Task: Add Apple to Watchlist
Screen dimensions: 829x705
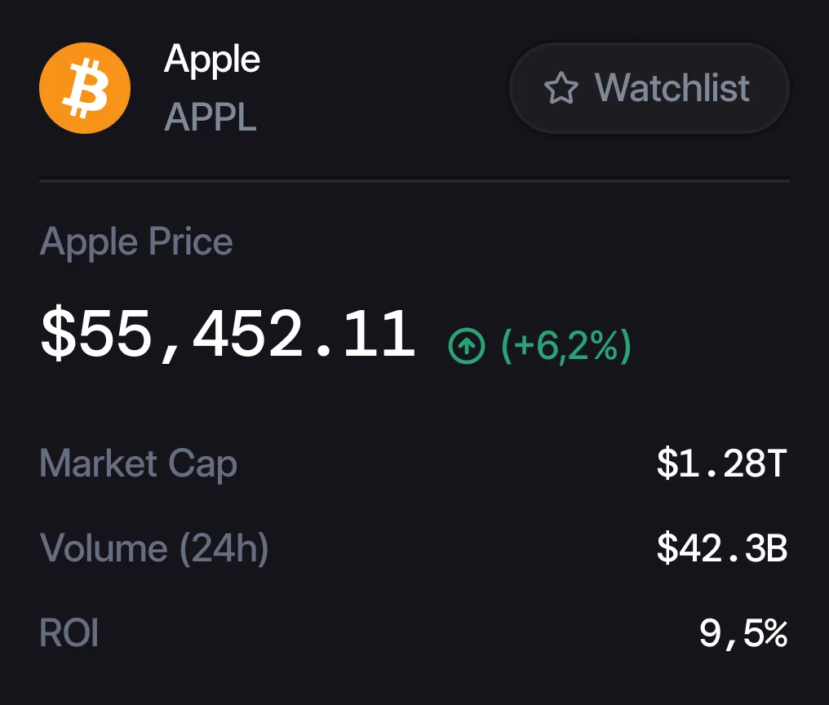Action: (649, 88)
